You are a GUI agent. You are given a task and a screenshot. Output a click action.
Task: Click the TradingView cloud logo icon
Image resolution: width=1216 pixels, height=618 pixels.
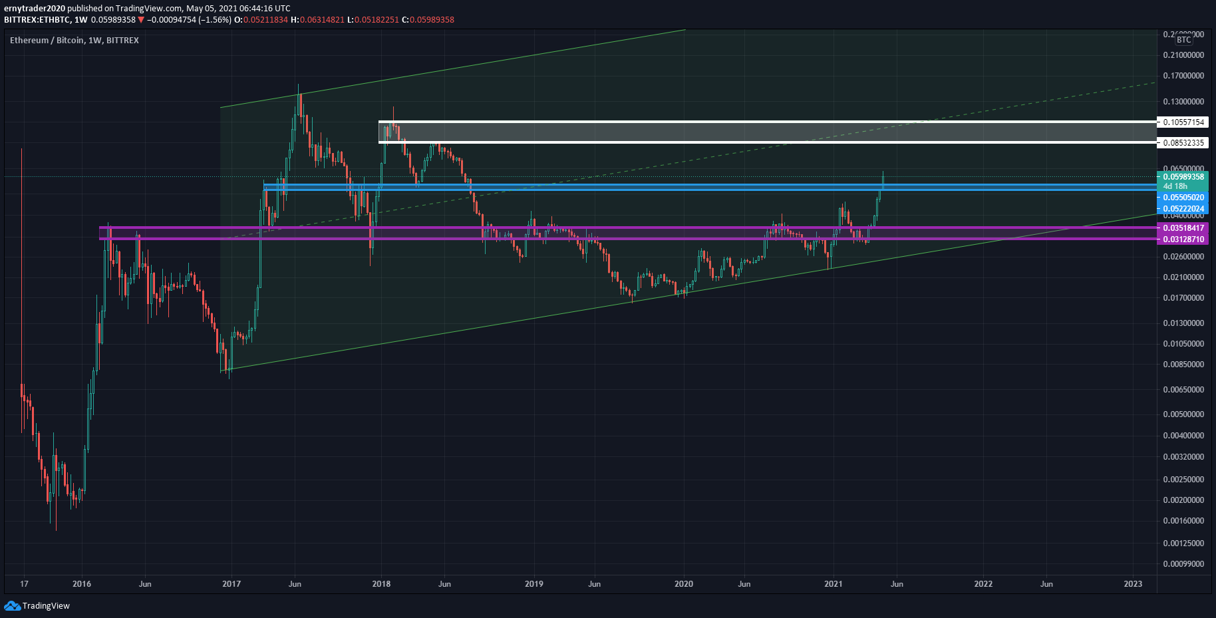tap(12, 605)
